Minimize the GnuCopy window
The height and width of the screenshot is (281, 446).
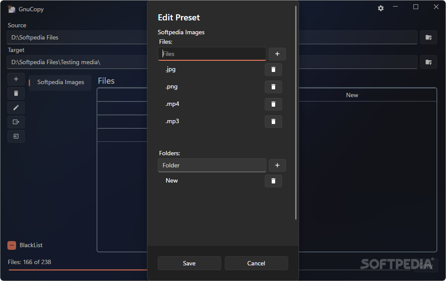(396, 7)
